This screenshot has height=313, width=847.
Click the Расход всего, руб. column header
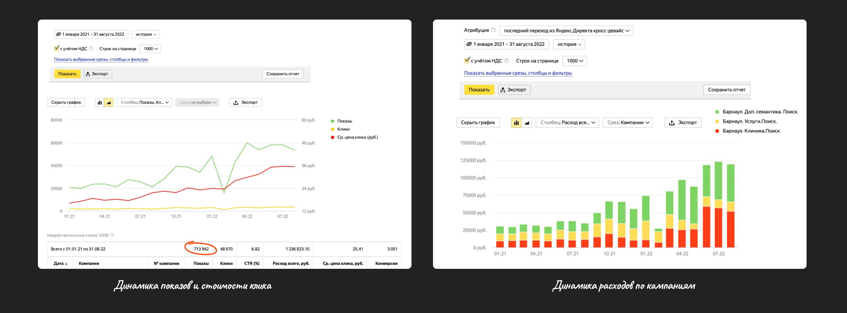(291, 263)
